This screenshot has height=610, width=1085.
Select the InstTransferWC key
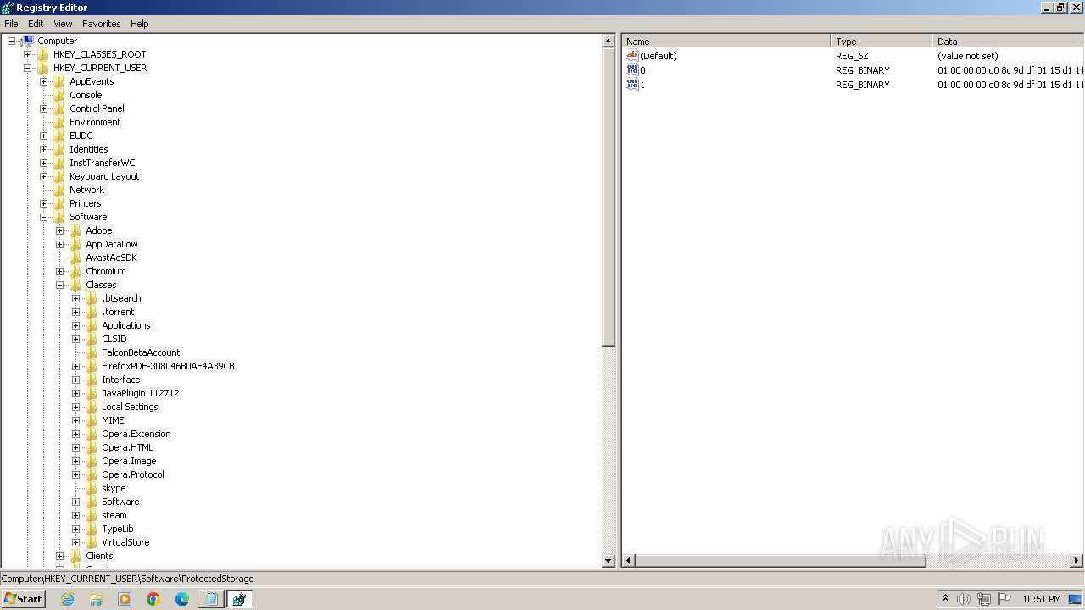102,163
